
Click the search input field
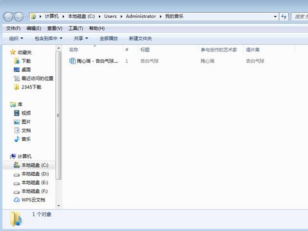[300, 17]
